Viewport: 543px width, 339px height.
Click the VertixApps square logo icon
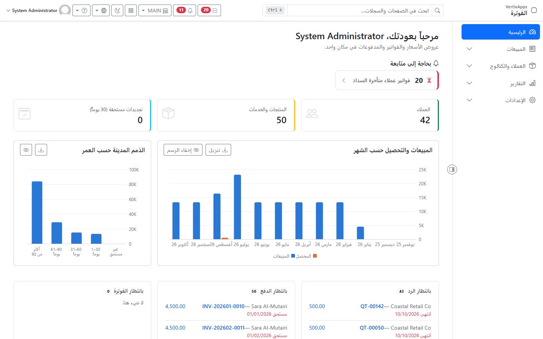click(534, 10)
